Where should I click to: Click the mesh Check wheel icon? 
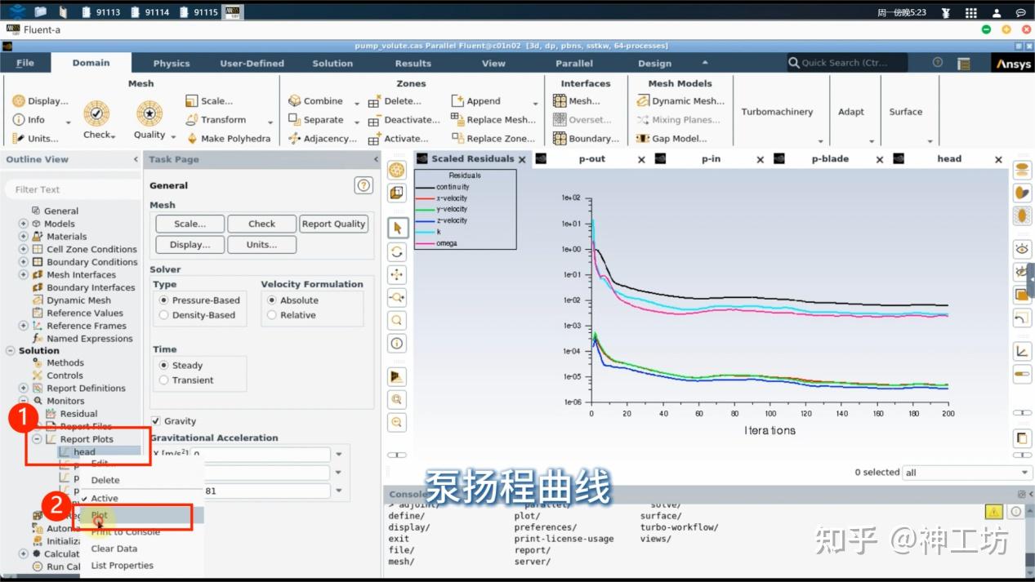click(x=96, y=113)
